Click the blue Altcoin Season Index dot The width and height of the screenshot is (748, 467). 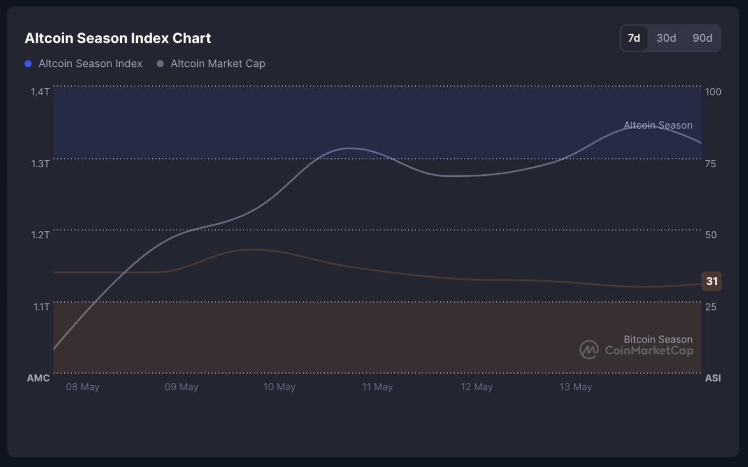[x=28, y=64]
